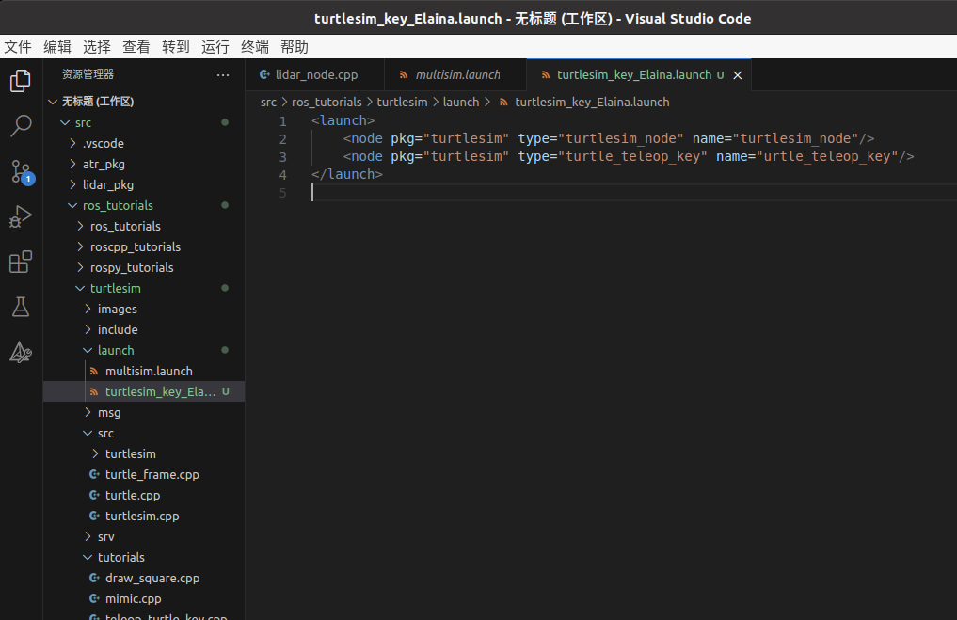Open multisim.launch from the file tree
This screenshot has width=957, height=620.
click(x=144, y=371)
